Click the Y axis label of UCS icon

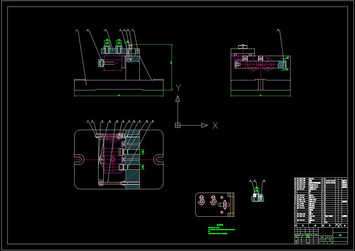point(178,87)
